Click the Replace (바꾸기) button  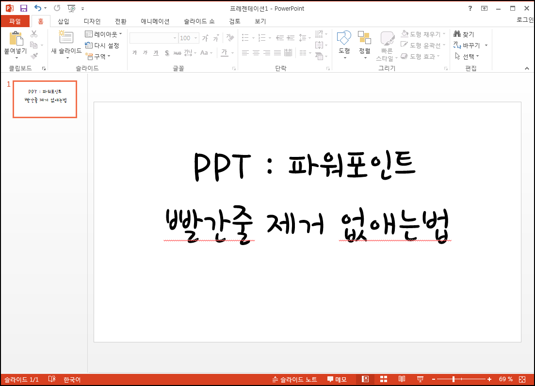coord(467,46)
